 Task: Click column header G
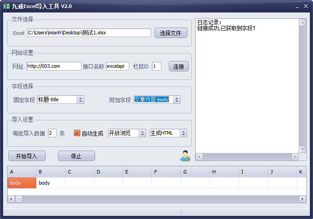tap(195, 172)
